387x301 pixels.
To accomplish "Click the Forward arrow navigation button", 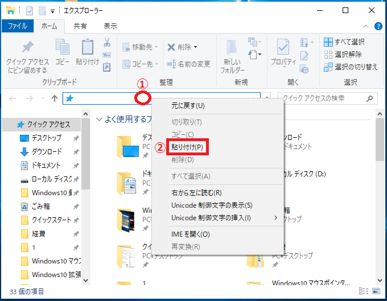I will 30,98.
